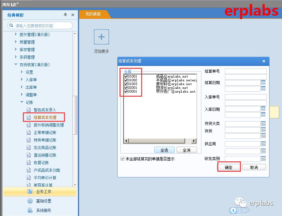Click the first 结算单号 input field
282x216 pixels.
click(x=246, y=71)
